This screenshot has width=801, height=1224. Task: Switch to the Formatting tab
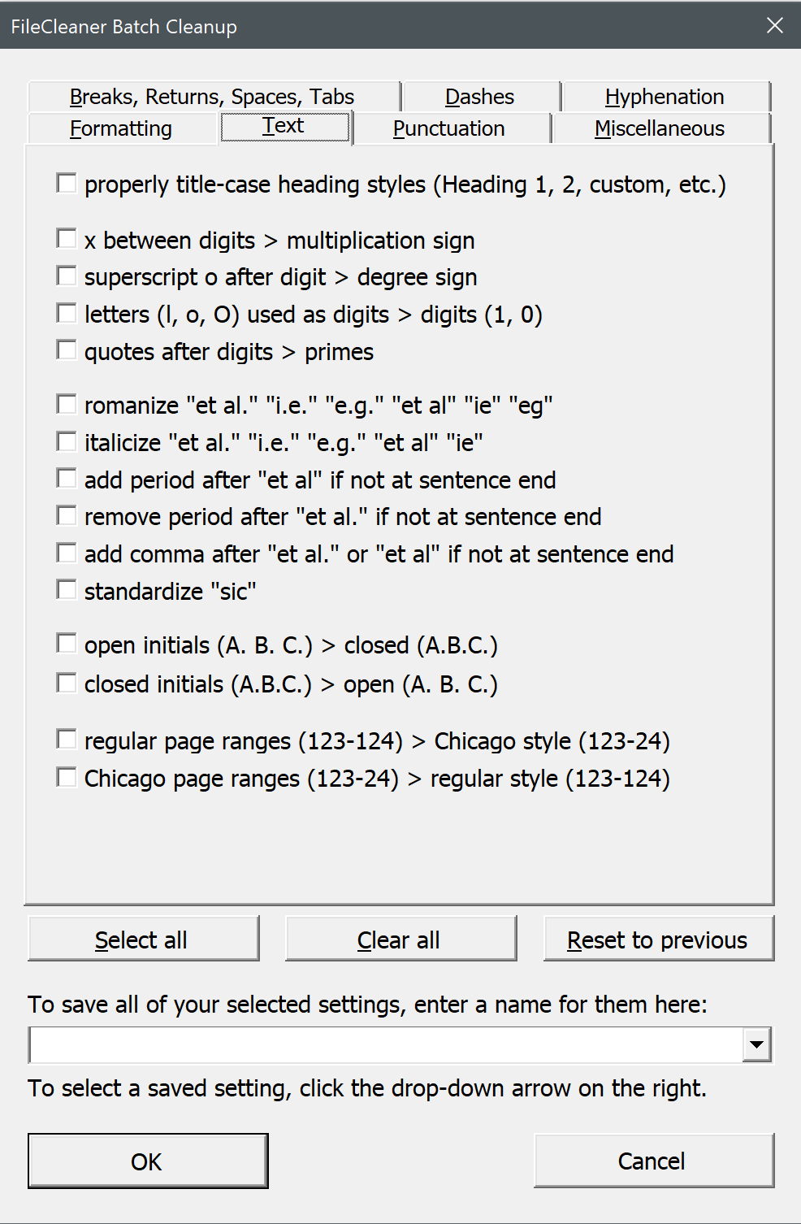pyautogui.click(x=120, y=128)
